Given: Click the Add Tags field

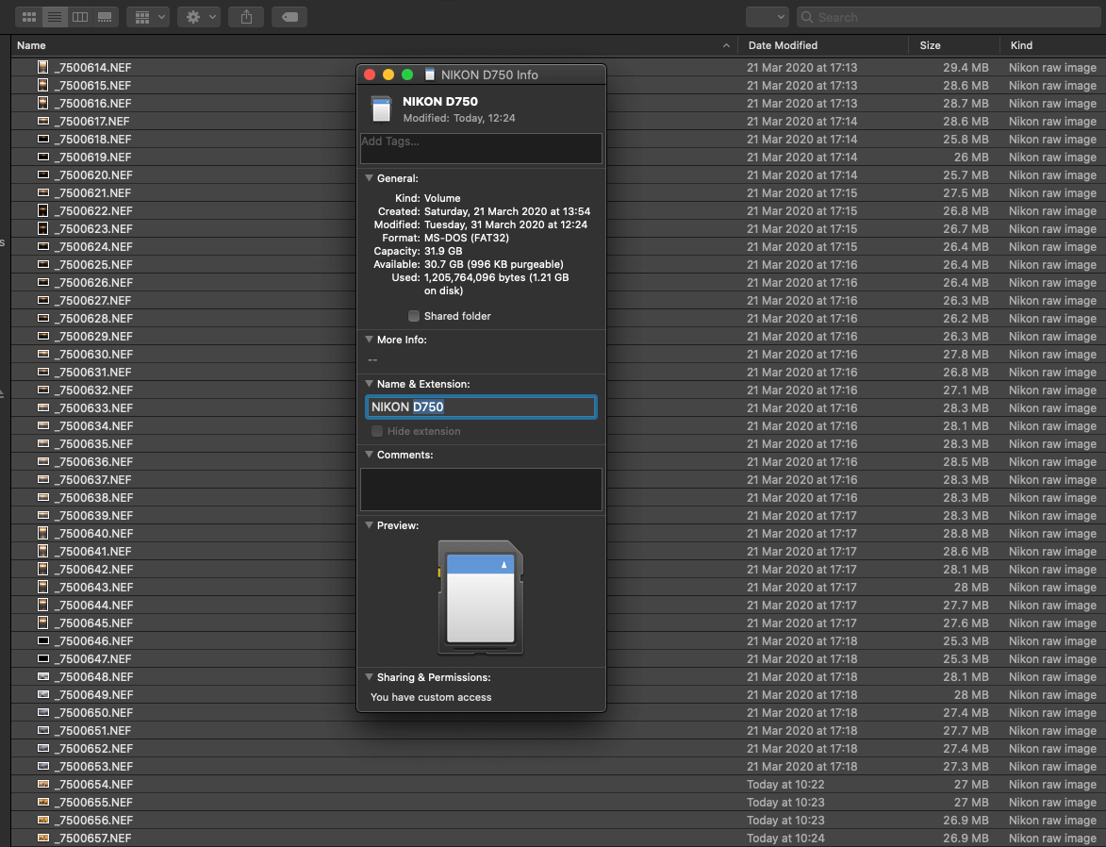Looking at the screenshot, I should click(x=481, y=148).
